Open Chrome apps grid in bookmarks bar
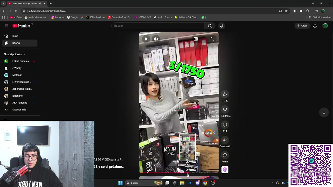 [3, 17]
